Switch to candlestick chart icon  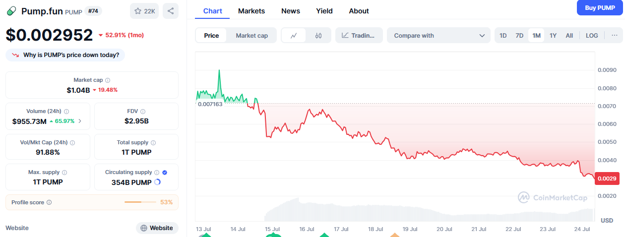tap(318, 35)
